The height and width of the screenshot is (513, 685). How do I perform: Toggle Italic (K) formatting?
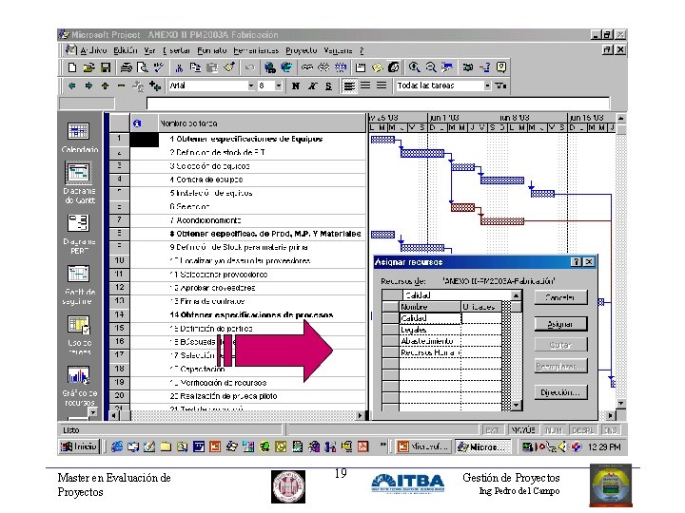pyautogui.click(x=312, y=85)
